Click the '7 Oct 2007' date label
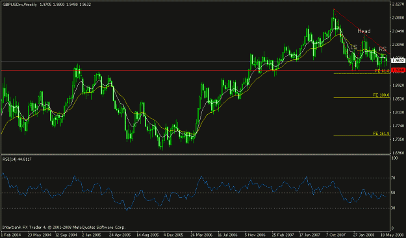The width and height of the screenshot is (406, 238). 336,235
